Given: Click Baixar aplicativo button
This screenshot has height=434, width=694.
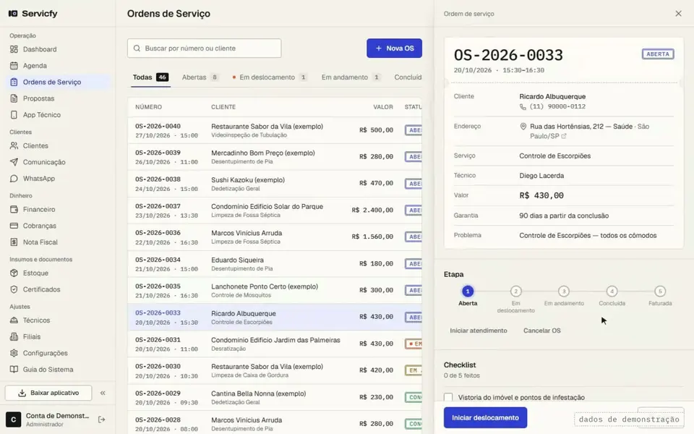Looking at the screenshot, I should pyautogui.click(x=48, y=393).
